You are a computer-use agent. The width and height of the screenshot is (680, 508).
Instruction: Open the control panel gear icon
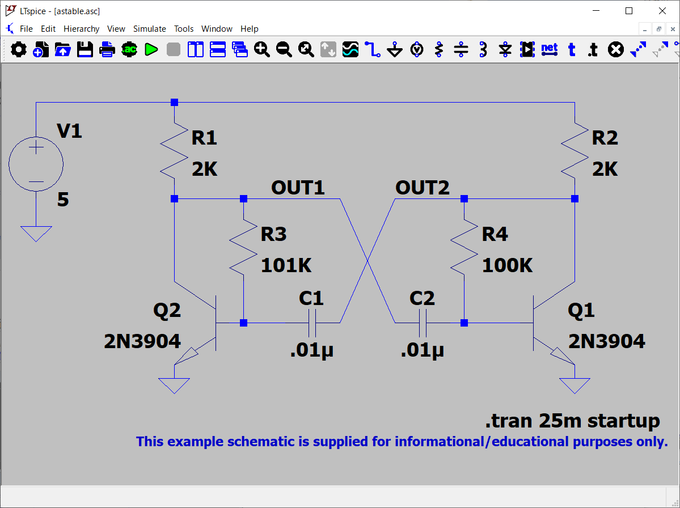pos(19,50)
